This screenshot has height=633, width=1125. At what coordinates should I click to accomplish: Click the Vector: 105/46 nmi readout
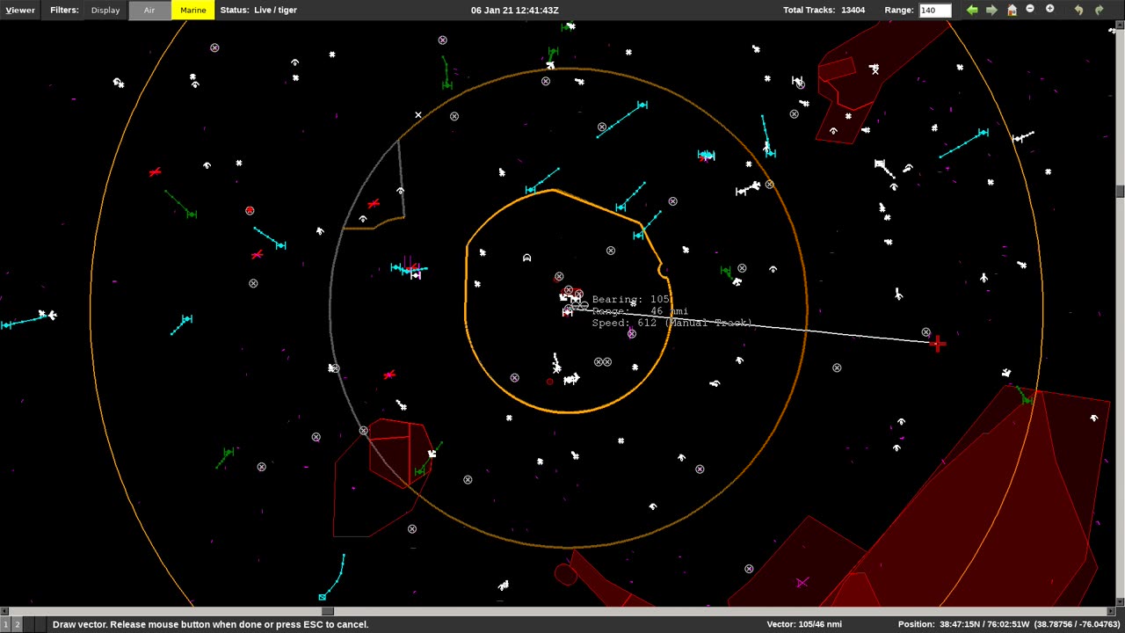[x=804, y=624]
